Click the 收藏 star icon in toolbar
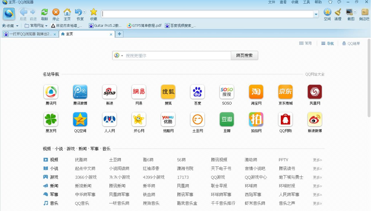 coord(94,13)
